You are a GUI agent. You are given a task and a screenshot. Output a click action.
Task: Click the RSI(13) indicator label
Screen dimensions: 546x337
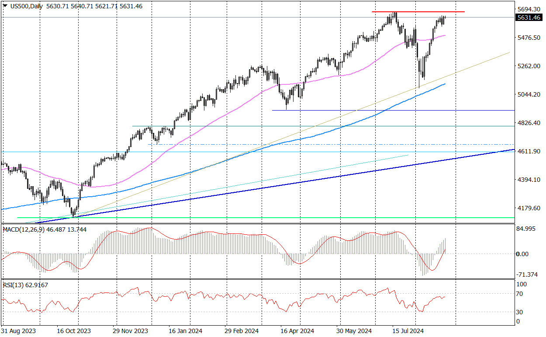pyautogui.click(x=13, y=285)
